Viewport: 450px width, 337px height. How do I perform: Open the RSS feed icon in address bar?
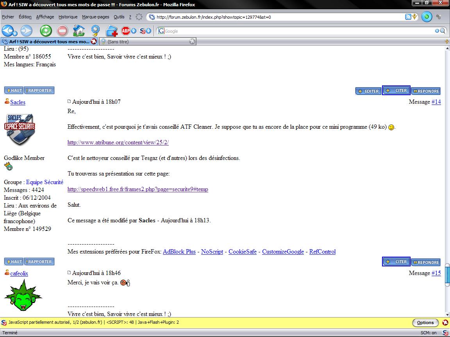click(408, 17)
